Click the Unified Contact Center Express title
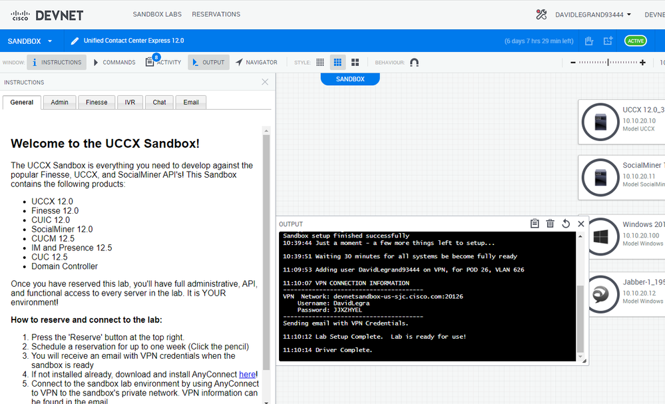The height and width of the screenshot is (404, 665). pos(134,41)
